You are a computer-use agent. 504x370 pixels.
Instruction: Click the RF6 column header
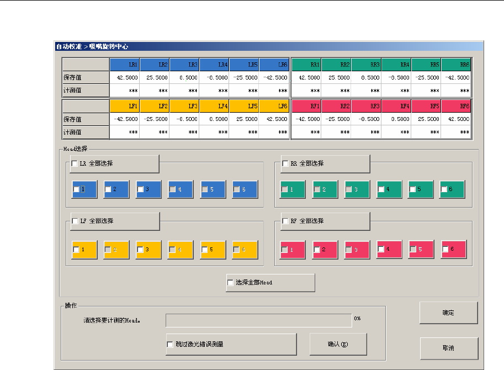point(456,106)
